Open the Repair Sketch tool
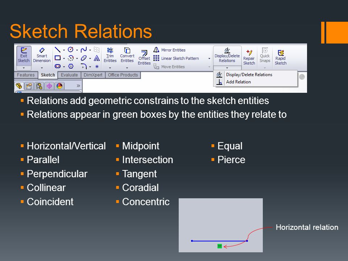The image size is (348, 261). [x=249, y=57]
